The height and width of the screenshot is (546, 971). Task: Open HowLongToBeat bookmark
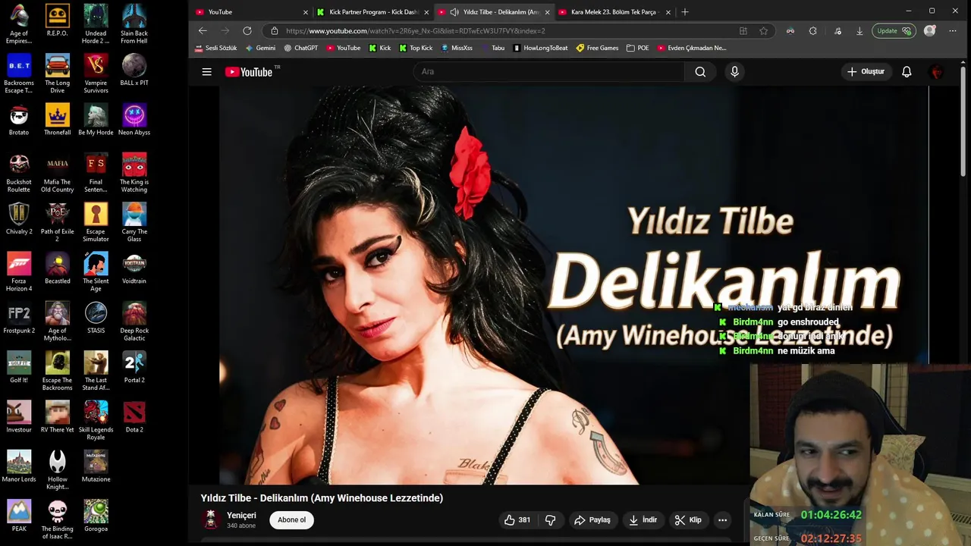(x=540, y=48)
